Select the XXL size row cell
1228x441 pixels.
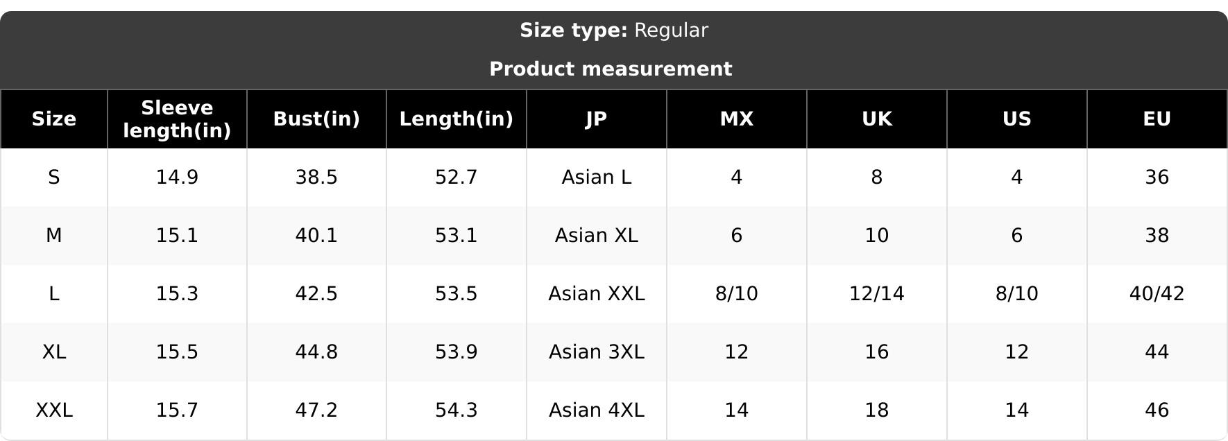(54, 410)
